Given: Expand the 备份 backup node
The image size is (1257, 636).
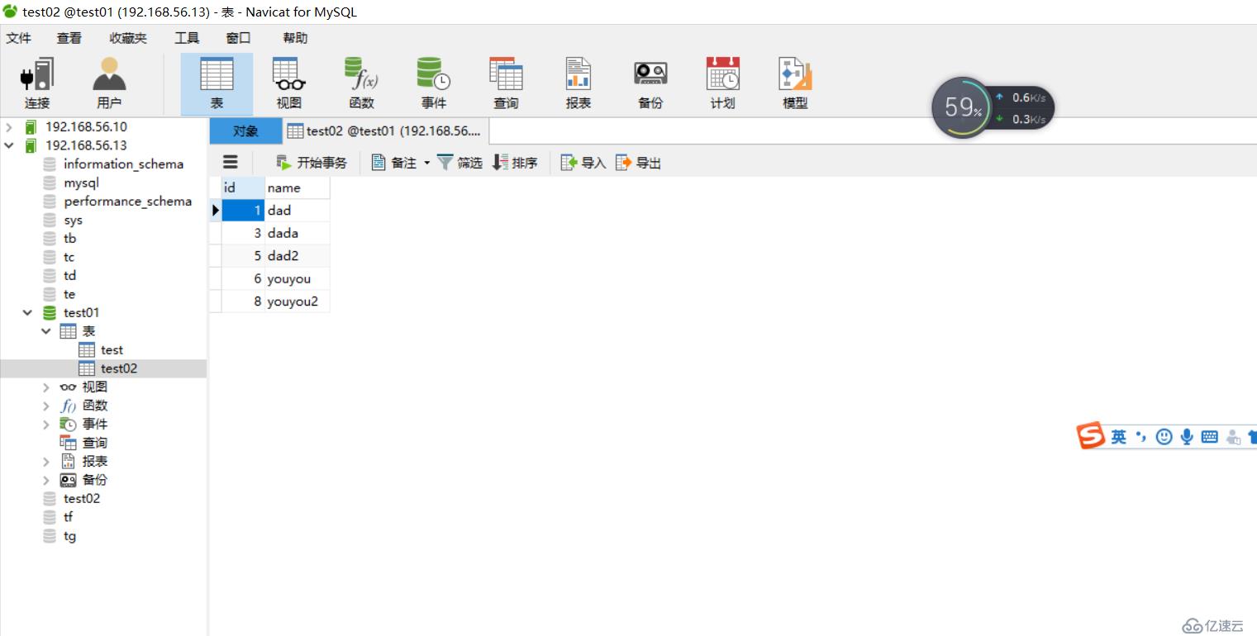Looking at the screenshot, I should 46,480.
